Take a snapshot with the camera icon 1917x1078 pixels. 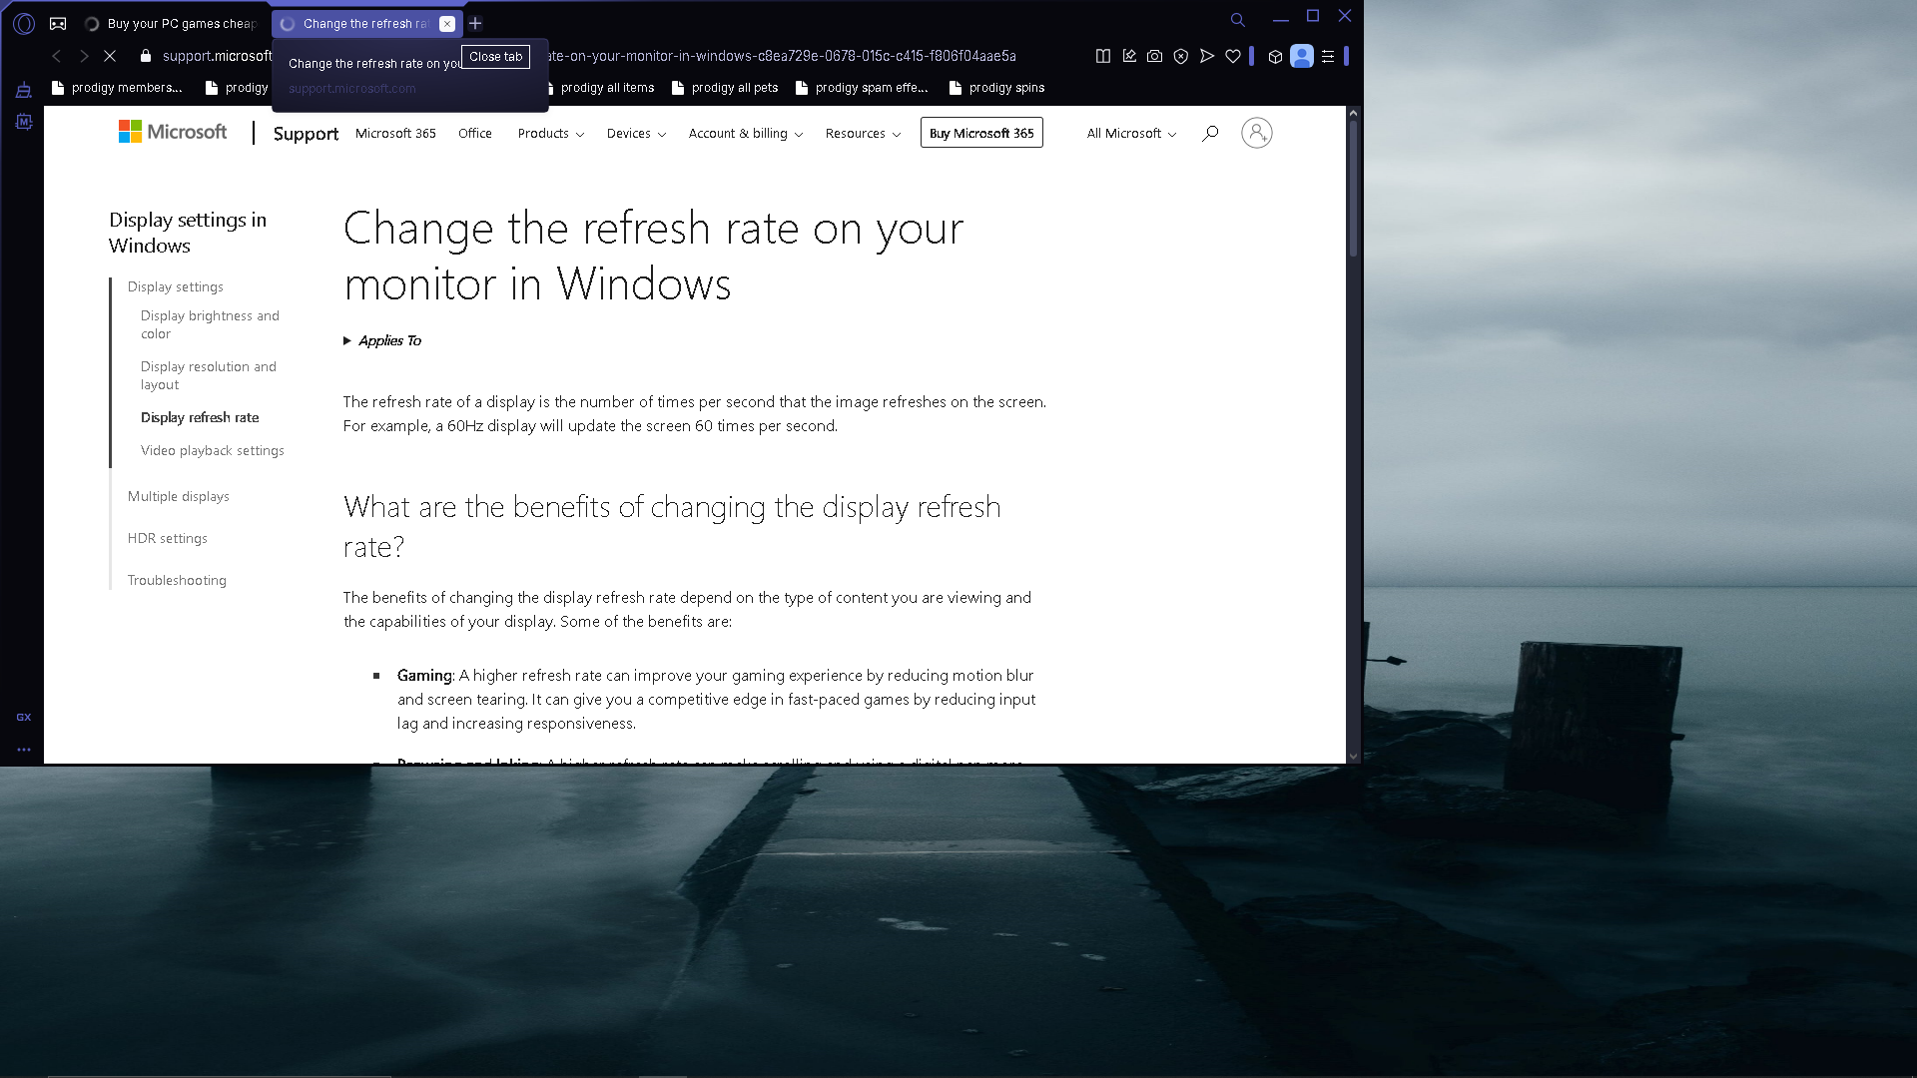pyautogui.click(x=1155, y=56)
